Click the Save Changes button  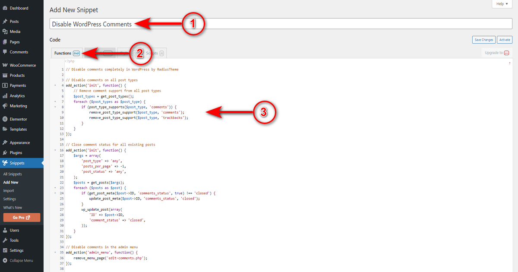[x=483, y=40]
